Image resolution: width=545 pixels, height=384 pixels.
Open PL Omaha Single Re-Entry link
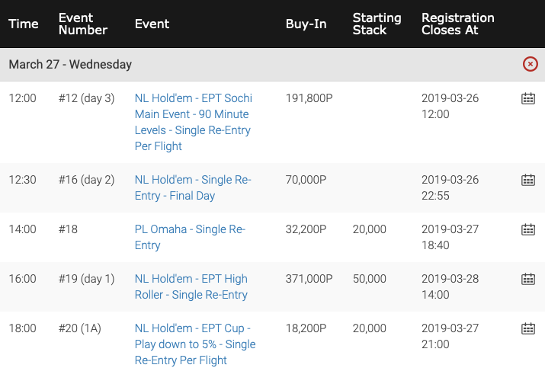(x=190, y=237)
